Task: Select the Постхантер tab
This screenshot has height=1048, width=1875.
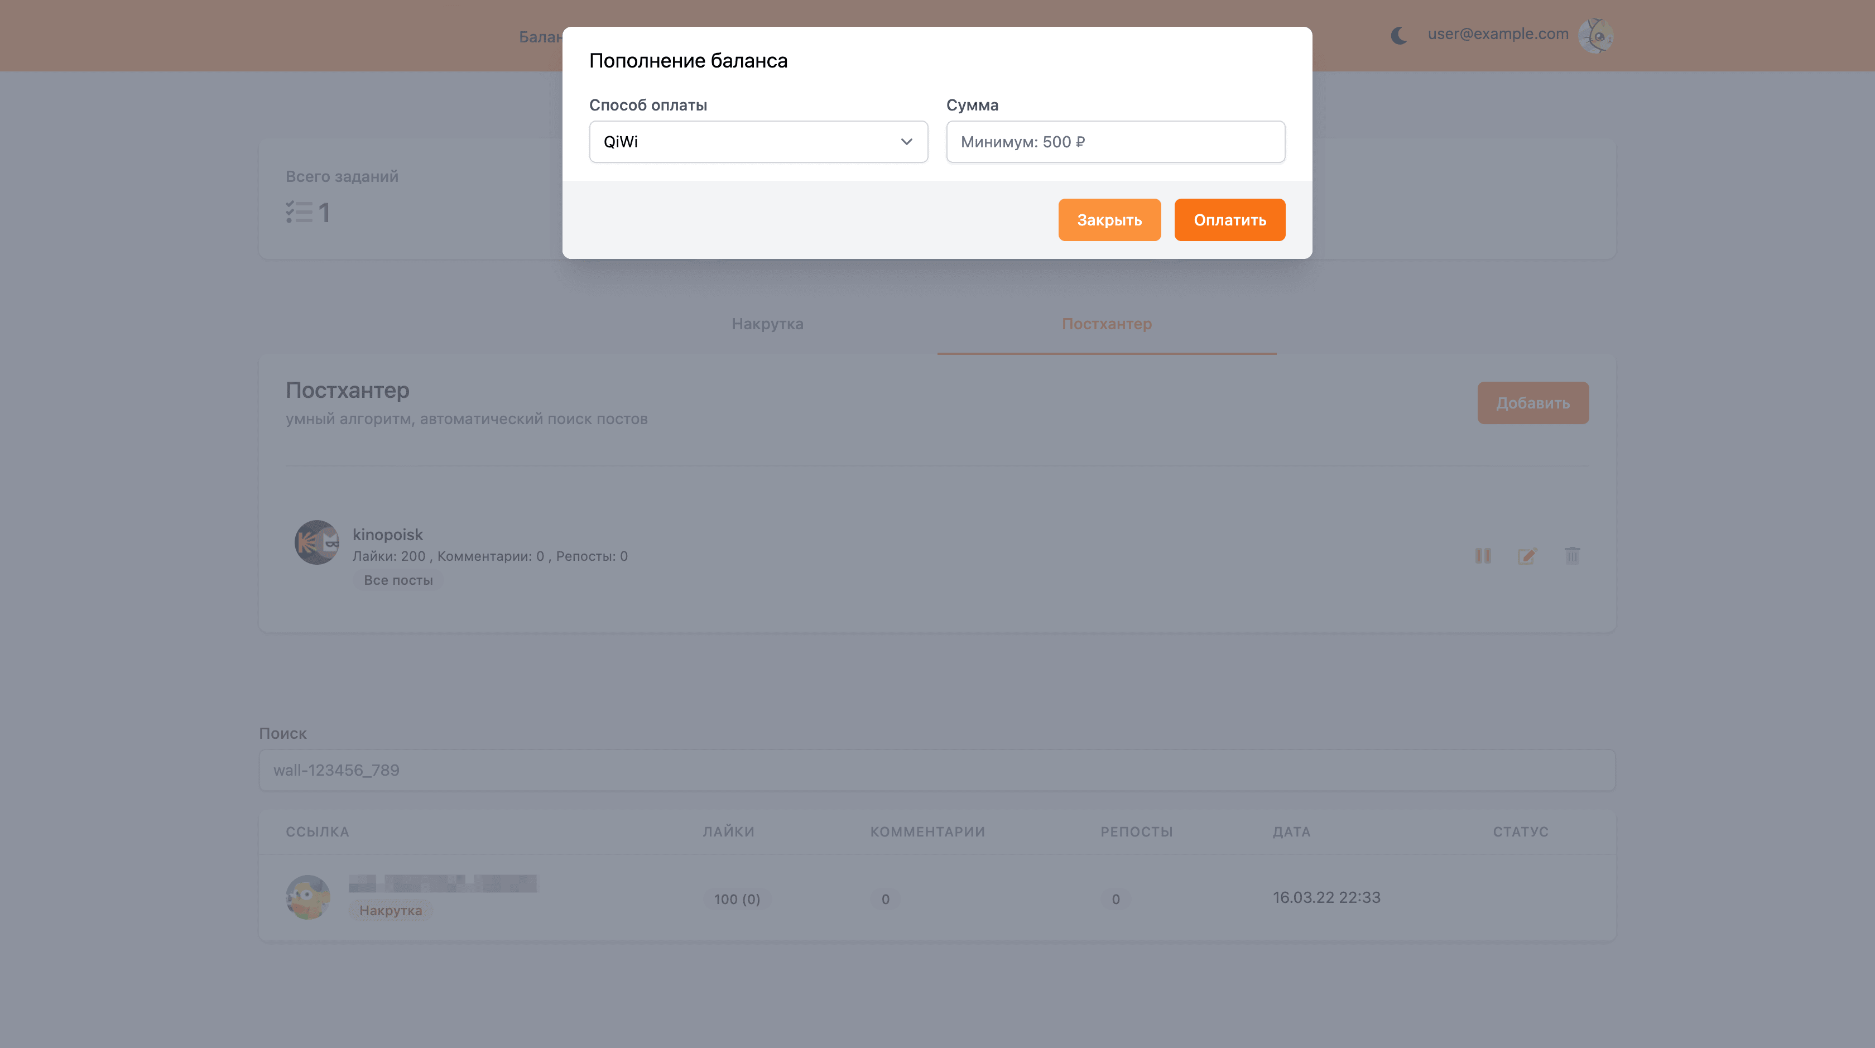Action: point(1107,324)
